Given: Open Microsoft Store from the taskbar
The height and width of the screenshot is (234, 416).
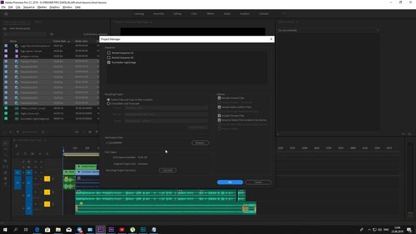Looking at the screenshot, I should (47, 229).
